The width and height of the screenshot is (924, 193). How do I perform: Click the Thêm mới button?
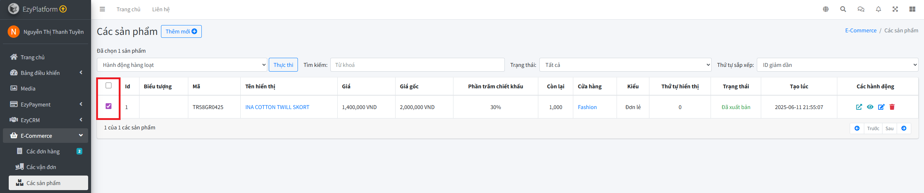click(x=181, y=32)
